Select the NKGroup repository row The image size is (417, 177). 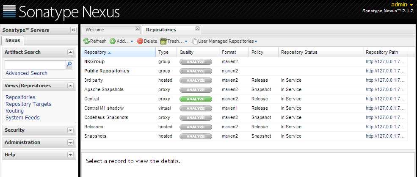pyautogui.click(x=244, y=62)
